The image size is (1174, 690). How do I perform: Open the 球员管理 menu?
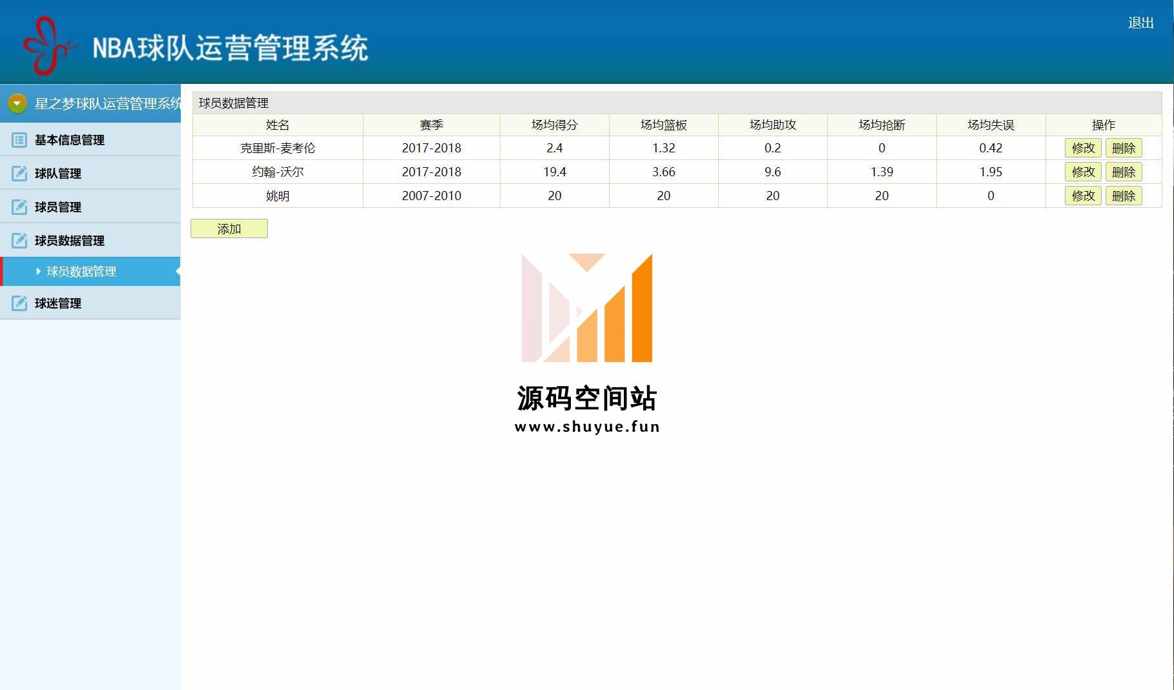pyautogui.click(x=90, y=207)
